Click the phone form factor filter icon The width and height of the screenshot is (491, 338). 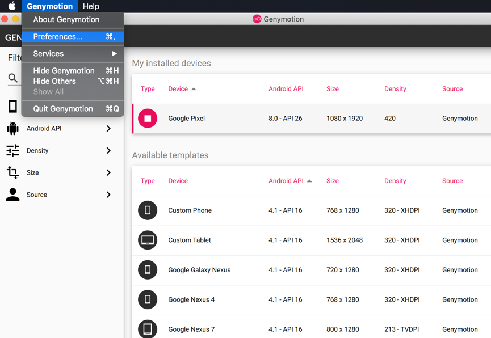(x=12, y=106)
